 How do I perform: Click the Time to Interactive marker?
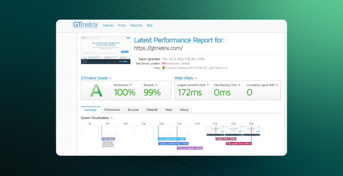[190, 148]
